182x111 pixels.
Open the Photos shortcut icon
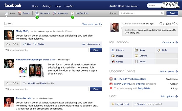pos(113,56)
